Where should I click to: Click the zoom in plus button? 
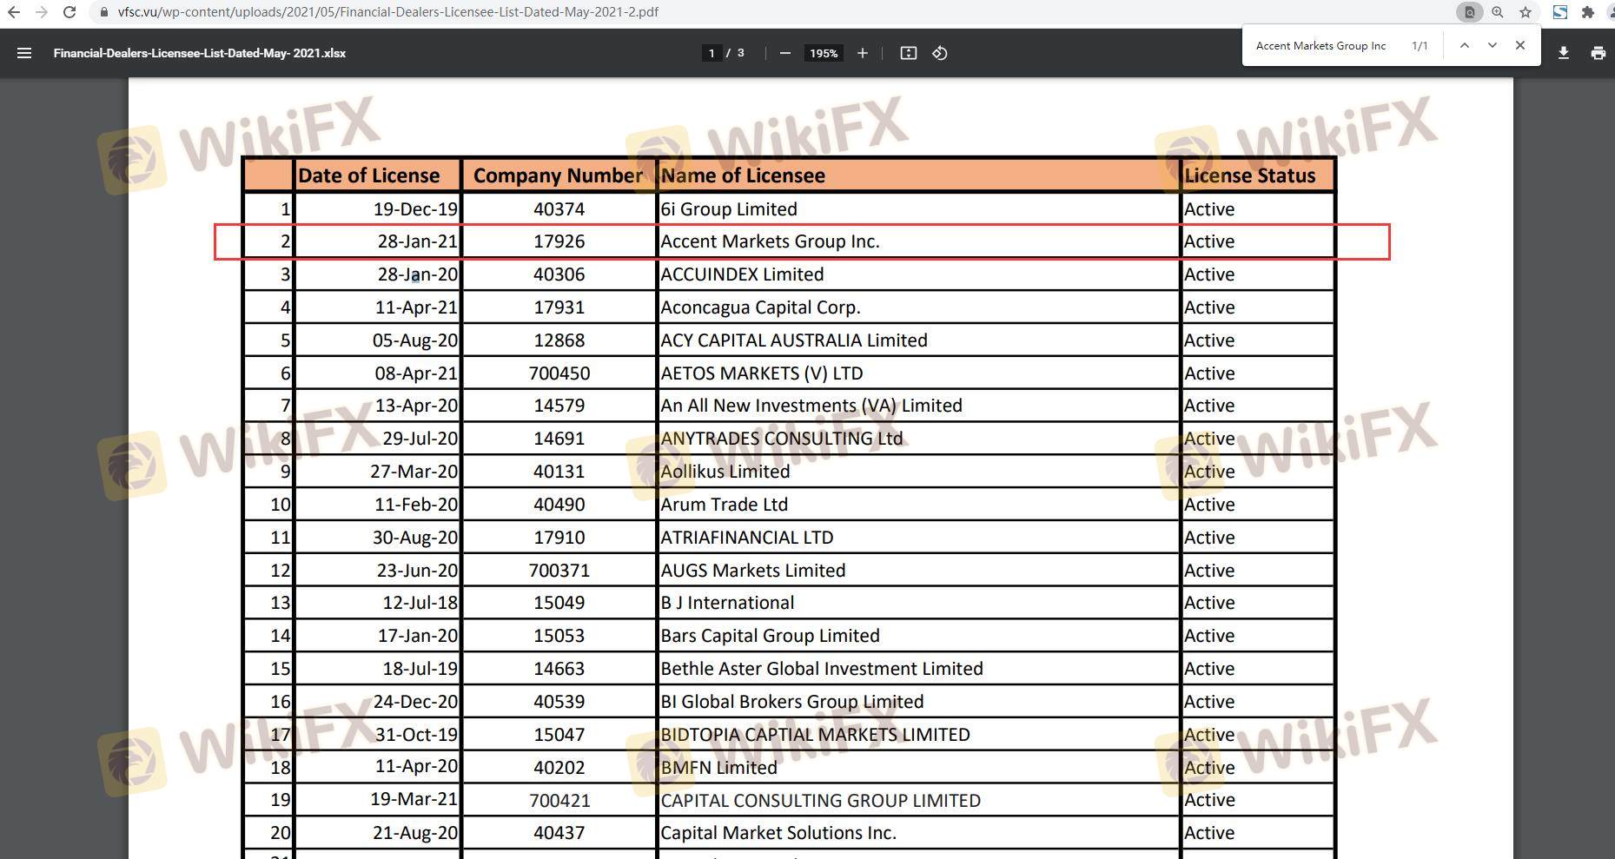coord(862,53)
